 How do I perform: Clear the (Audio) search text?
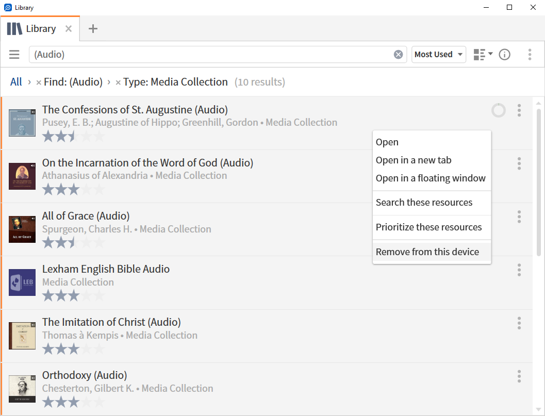pos(399,55)
